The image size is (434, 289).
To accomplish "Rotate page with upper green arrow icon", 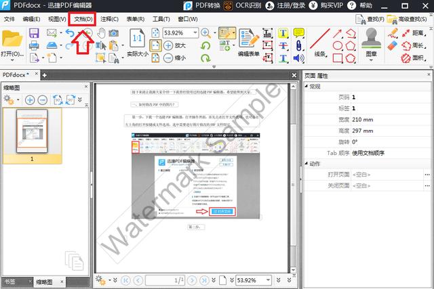I will (x=205, y=45).
